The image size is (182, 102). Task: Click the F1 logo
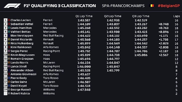[x=12, y=6]
